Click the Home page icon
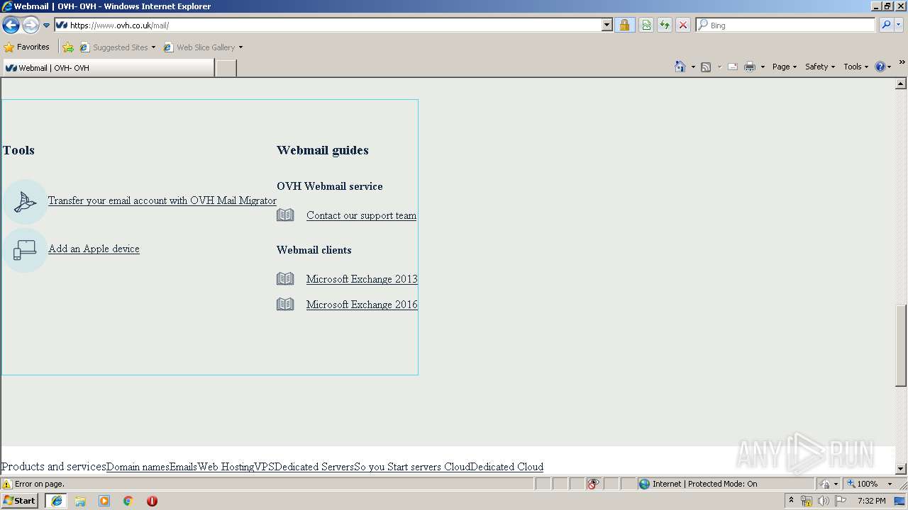The width and height of the screenshot is (908, 510). [680, 67]
